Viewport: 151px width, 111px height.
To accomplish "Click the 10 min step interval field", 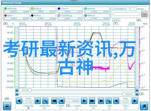I will [73, 101].
